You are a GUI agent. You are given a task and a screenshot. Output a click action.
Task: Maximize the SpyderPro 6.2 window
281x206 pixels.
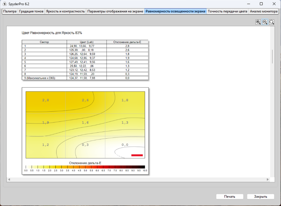[x=261, y=4]
